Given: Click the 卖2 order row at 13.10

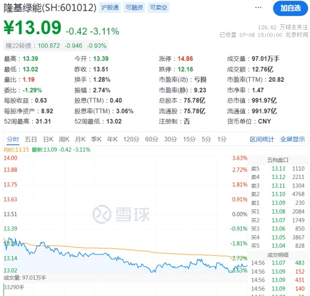Looking at the screenshot, I should click(278, 194).
